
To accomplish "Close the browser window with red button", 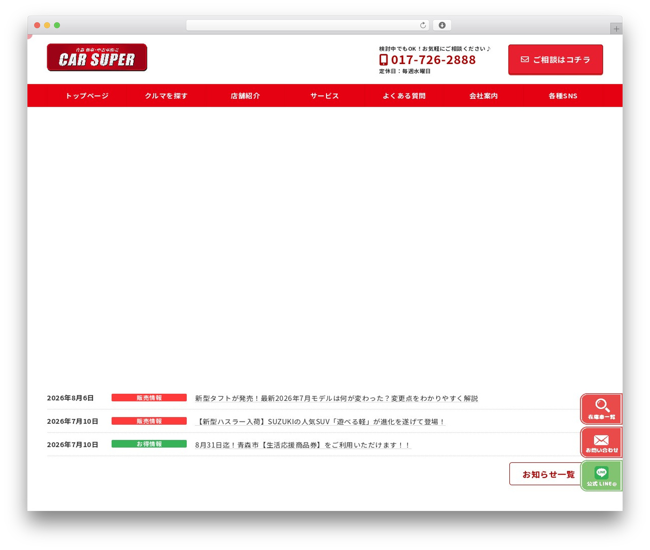I will click(37, 25).
